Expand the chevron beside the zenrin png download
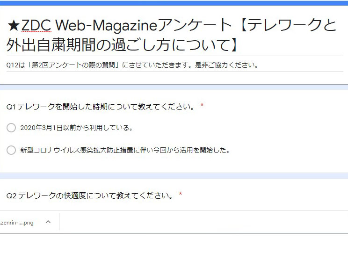348x261 pixels. coord(48,222)
